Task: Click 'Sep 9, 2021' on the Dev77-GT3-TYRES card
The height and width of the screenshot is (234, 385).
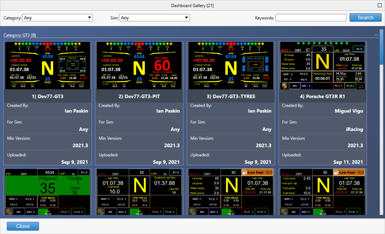Action: click(258, 162)
